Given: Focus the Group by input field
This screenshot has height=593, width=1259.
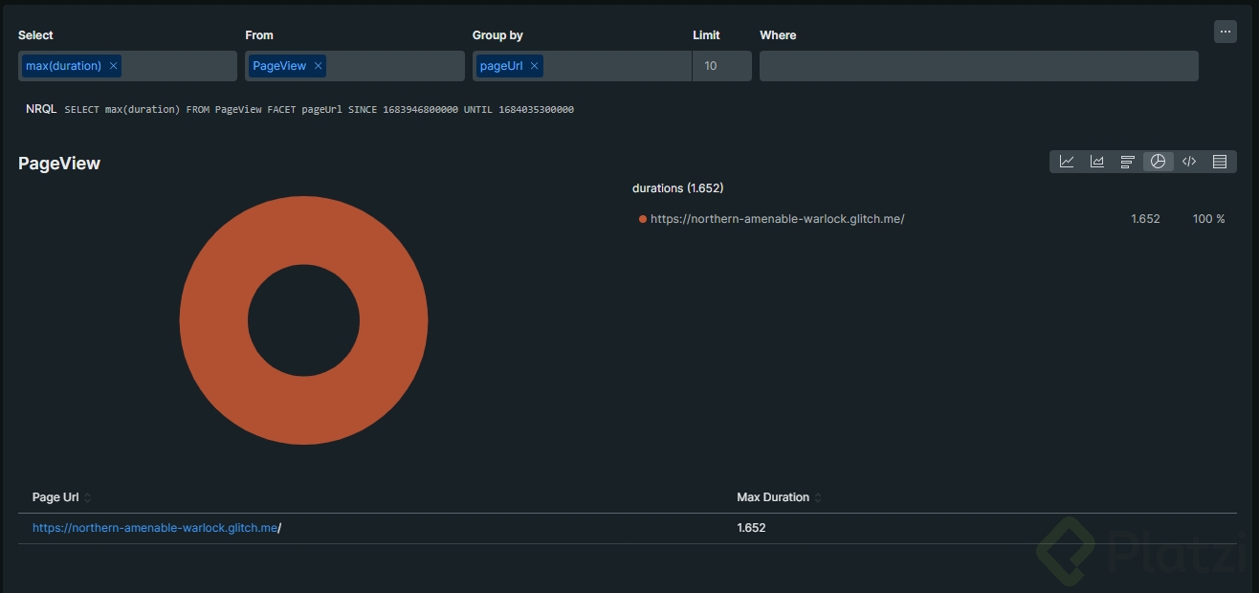Looking at the screenshot, I should coord(582,66).
